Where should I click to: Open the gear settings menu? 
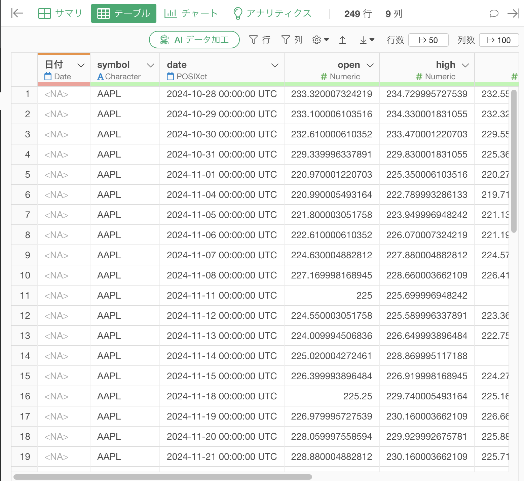tap(320, 40)
